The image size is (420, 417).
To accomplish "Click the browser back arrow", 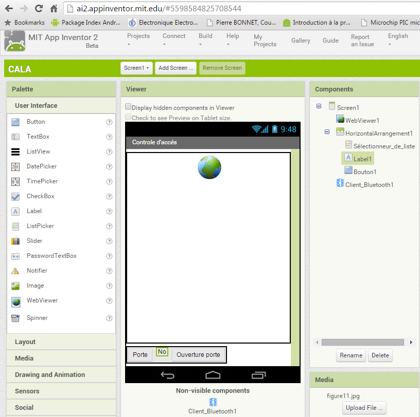I will tap(9, 9).
